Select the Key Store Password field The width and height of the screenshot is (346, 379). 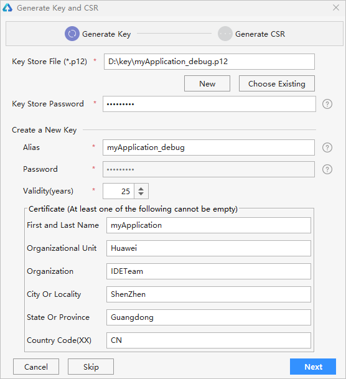(209, 104)
